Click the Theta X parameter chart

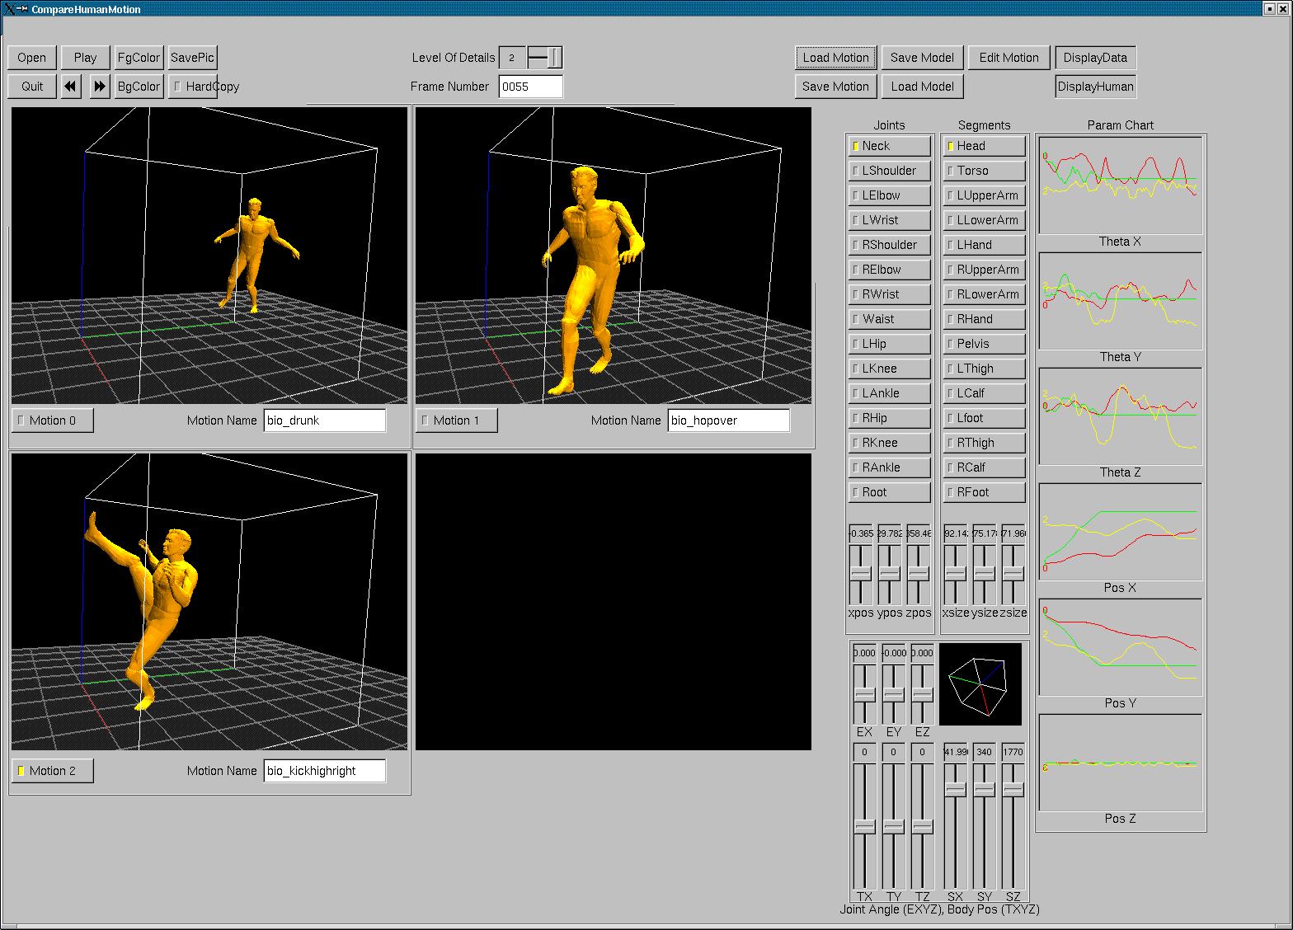[1120, 186]
